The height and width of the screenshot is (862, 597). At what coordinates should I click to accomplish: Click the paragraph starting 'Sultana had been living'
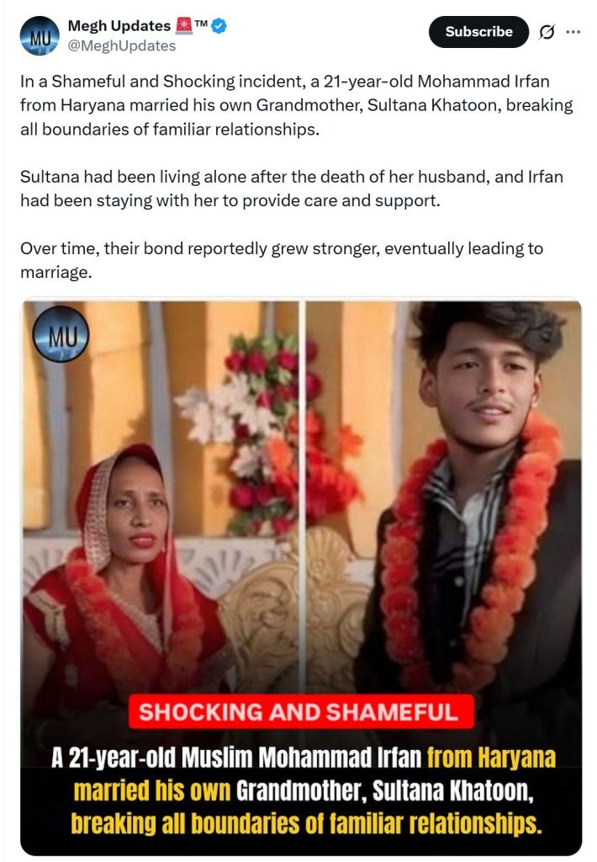[292, 189]
